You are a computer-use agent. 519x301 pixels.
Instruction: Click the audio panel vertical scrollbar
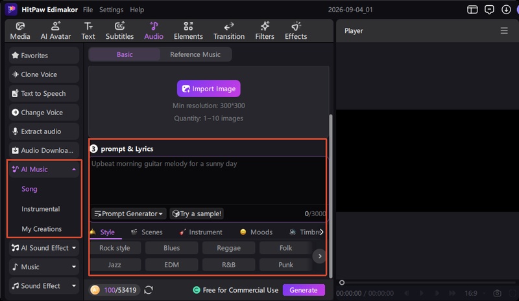pyautogui.click(x=330, y=195)
